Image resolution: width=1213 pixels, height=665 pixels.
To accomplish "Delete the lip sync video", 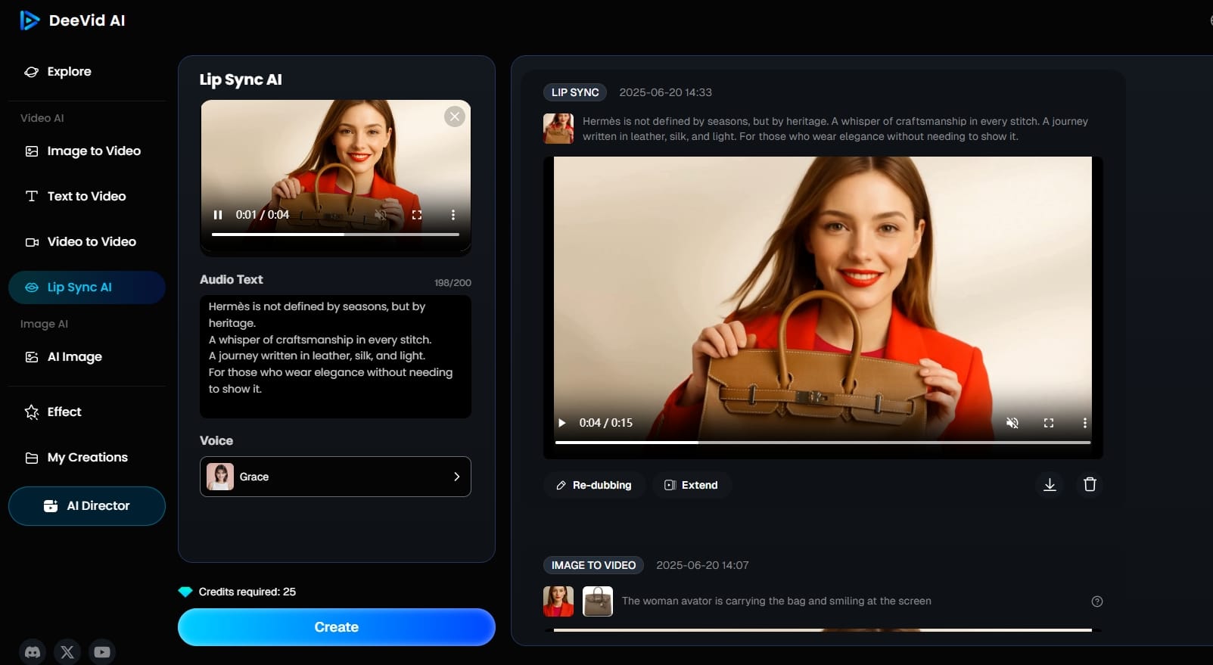I will (x=1090, y=484).
